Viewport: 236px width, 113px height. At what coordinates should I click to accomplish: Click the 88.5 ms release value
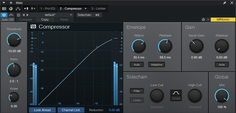click(165, 57)
